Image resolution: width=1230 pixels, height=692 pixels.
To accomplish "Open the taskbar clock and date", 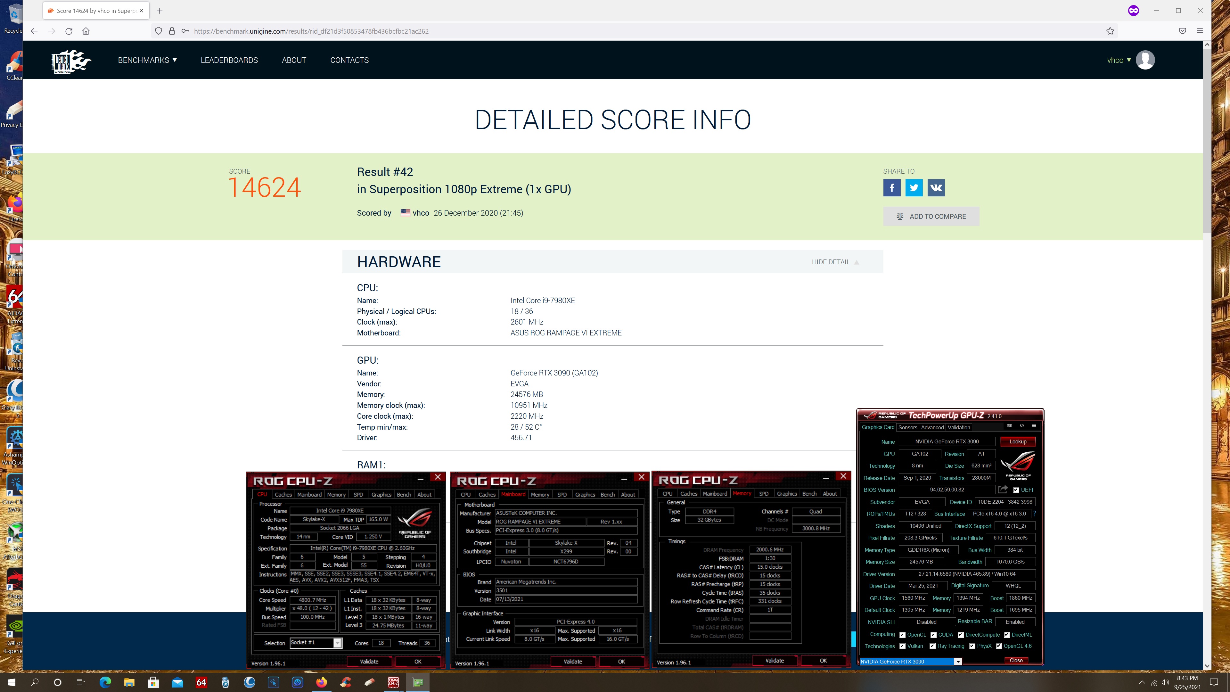I will 1187,682.
